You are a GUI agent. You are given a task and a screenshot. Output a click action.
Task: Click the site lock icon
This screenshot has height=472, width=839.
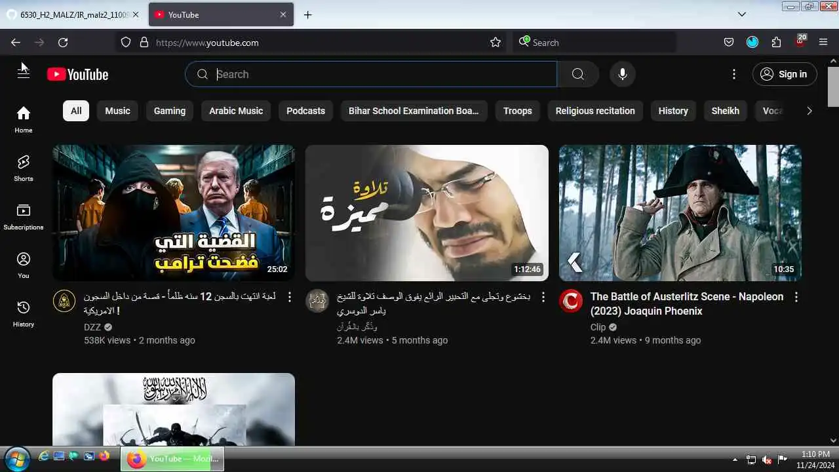(x=144, y=43)
